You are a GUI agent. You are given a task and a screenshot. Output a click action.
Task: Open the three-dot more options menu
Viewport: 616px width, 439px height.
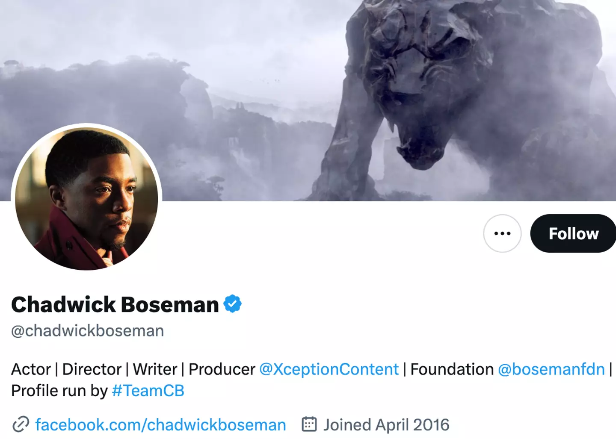(502, 233)
